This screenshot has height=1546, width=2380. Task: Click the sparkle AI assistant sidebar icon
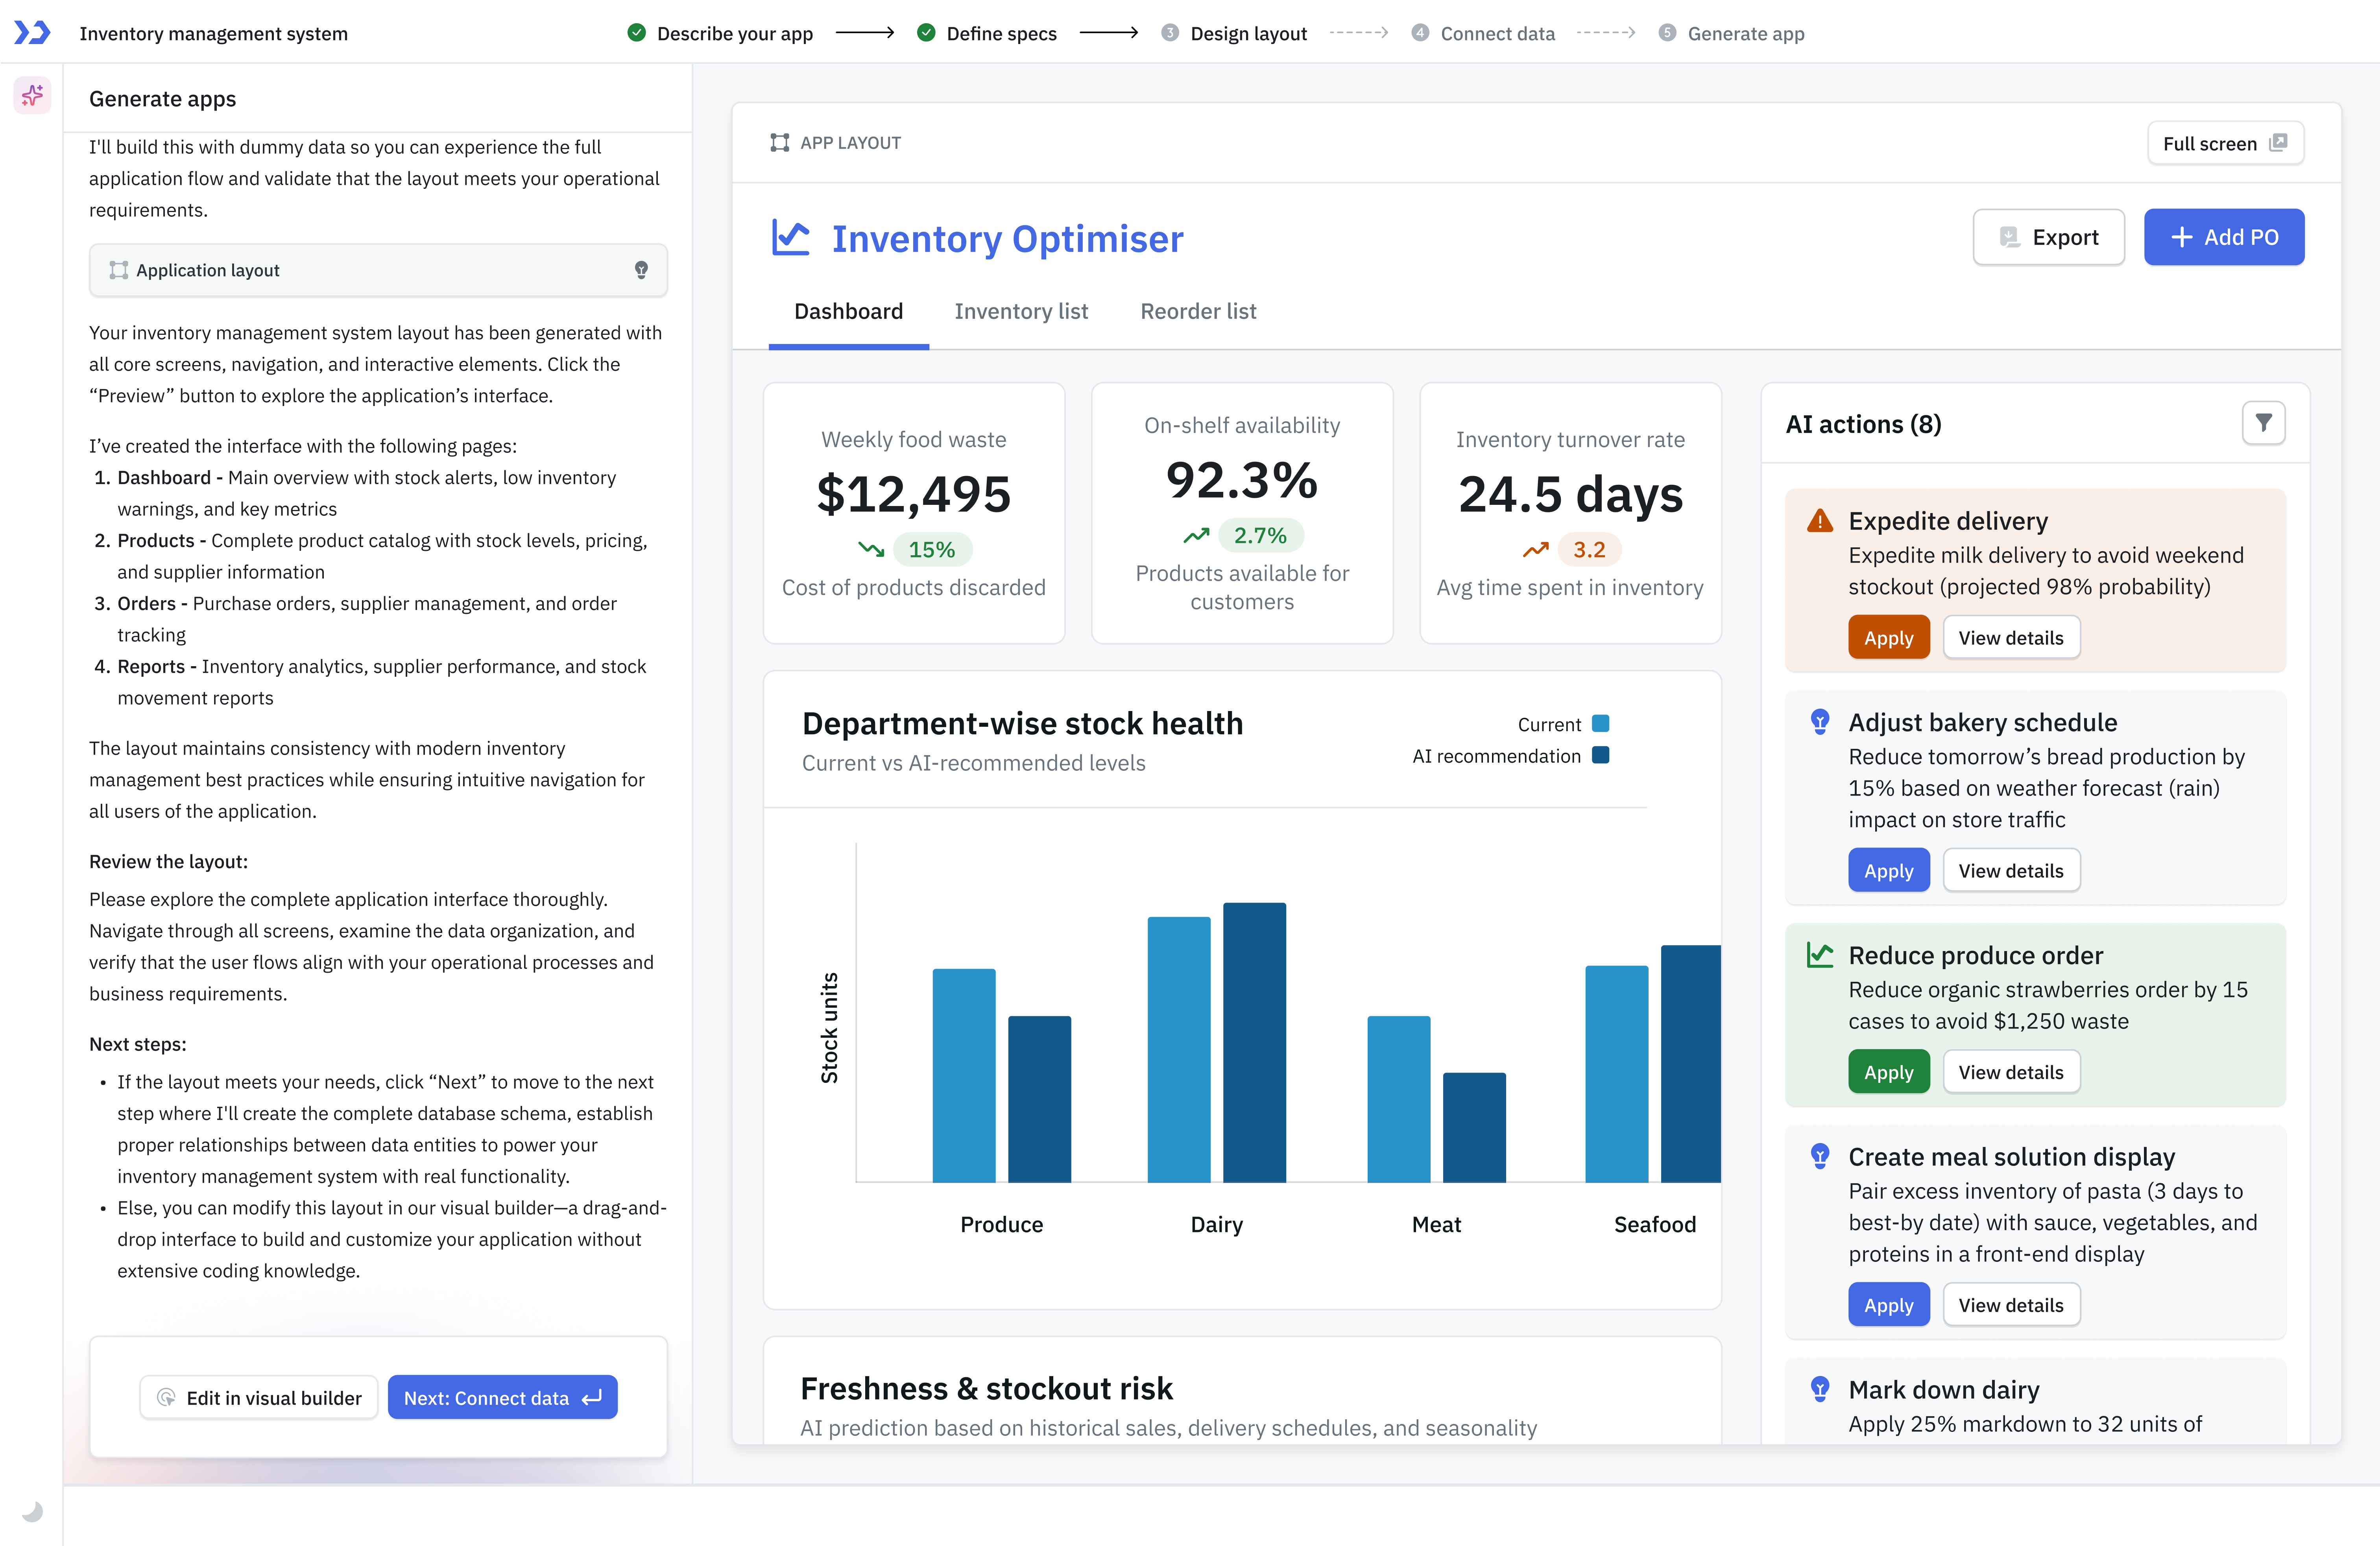(x=32, y=95)
